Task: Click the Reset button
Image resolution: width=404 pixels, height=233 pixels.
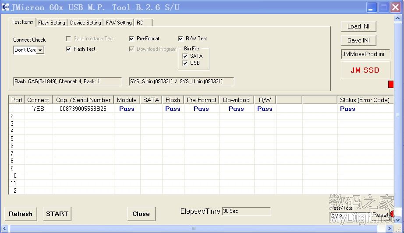Action: click(380, 215)
